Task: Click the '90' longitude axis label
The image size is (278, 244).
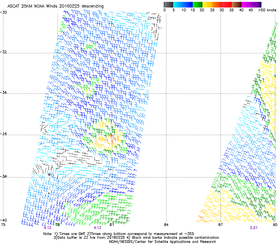Action: pyautogui.click(x=275, y=225)
